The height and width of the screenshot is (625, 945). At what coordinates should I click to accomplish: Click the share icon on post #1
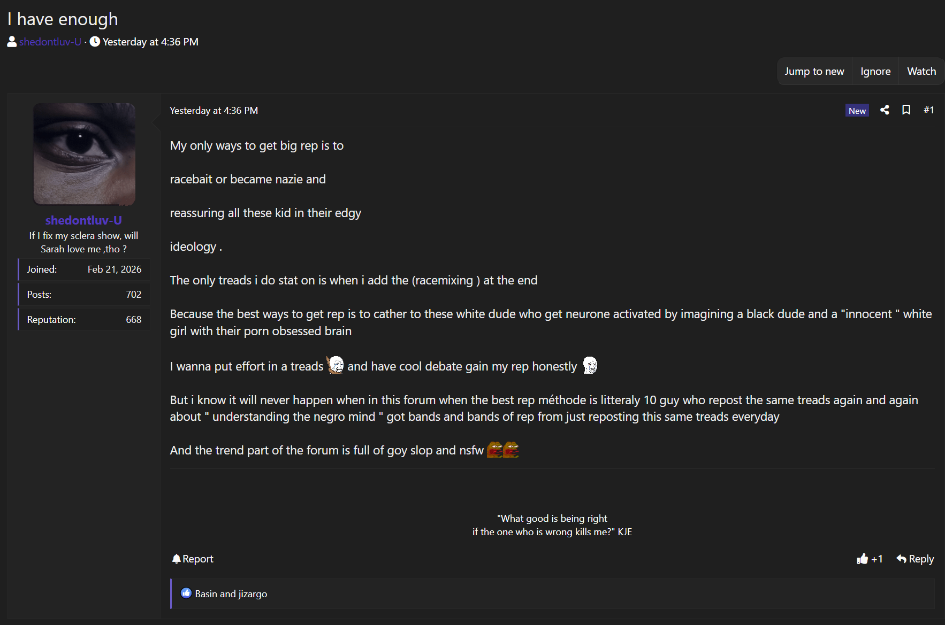pos(885,110)
